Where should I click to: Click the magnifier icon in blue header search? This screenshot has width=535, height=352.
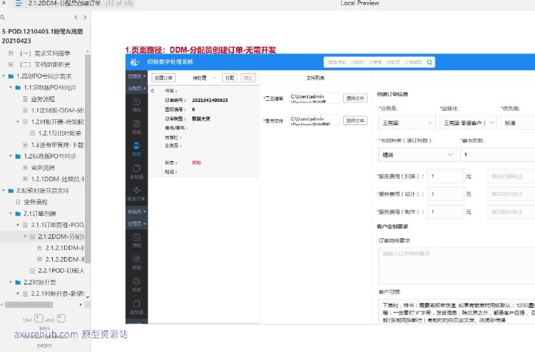click(x=429, y=62)
